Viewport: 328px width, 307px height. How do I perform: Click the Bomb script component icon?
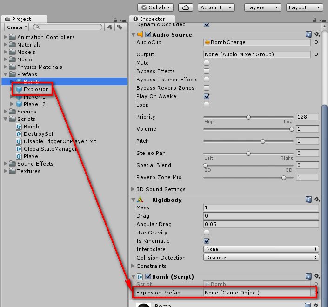(x=140, y=277)
